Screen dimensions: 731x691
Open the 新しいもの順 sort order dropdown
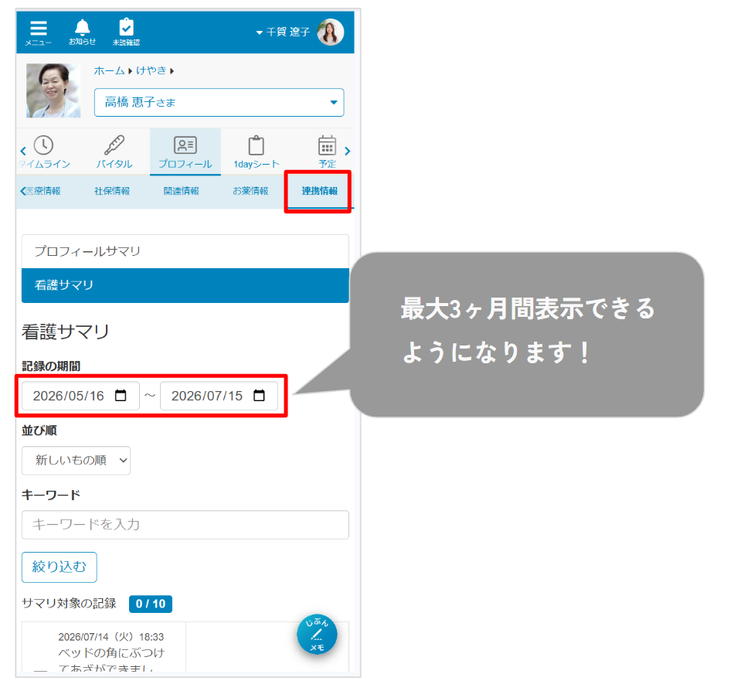pyautogui.click(x=76, y=461)
